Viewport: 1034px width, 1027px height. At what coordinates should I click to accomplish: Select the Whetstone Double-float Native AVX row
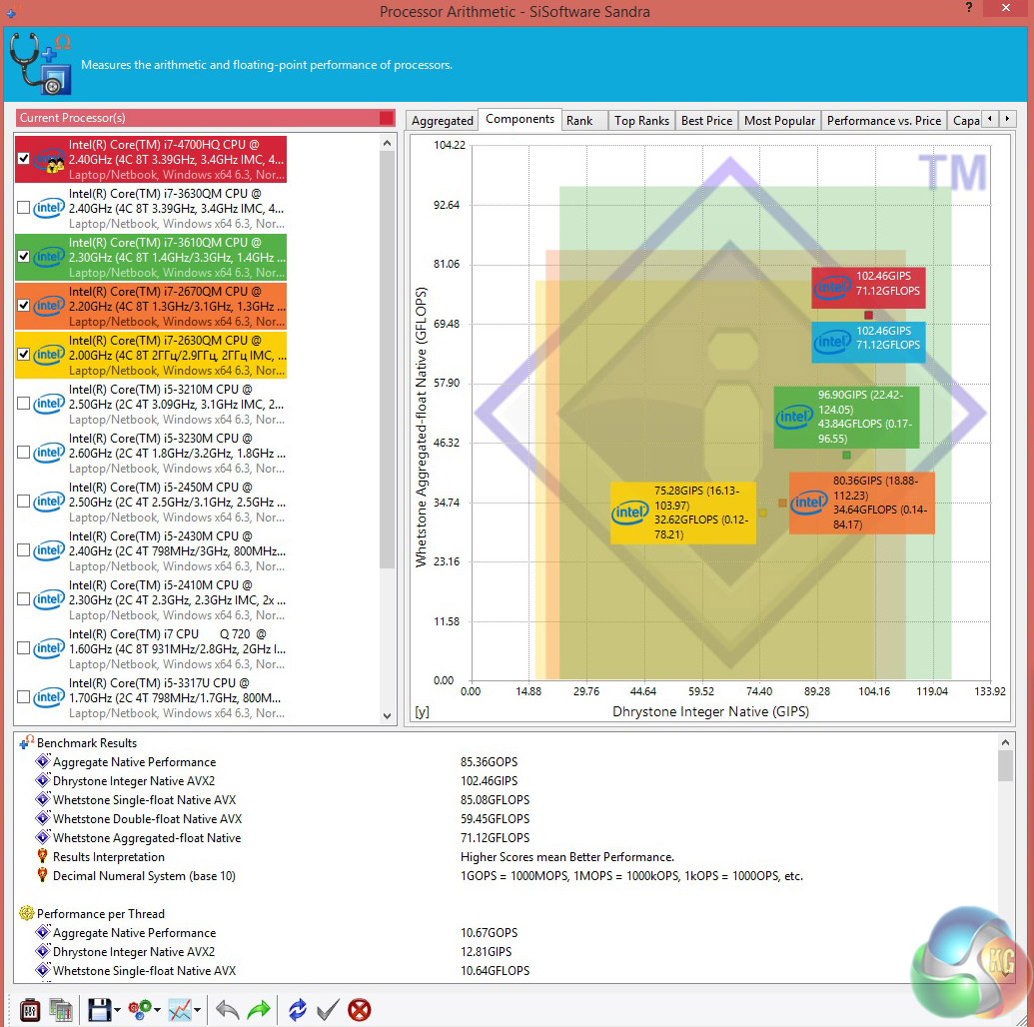(508, 818)
